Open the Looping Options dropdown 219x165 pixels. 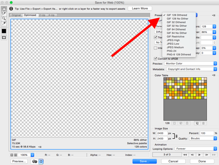(x=196, y=149)
